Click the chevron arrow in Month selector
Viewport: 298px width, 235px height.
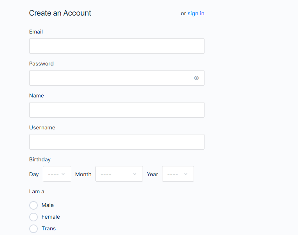(135, 174)
